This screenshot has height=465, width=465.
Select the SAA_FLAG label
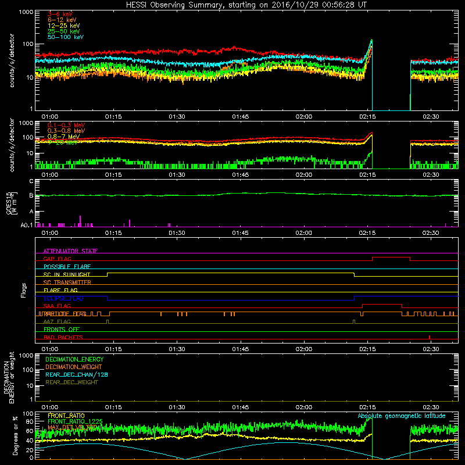tap(57, 306)
